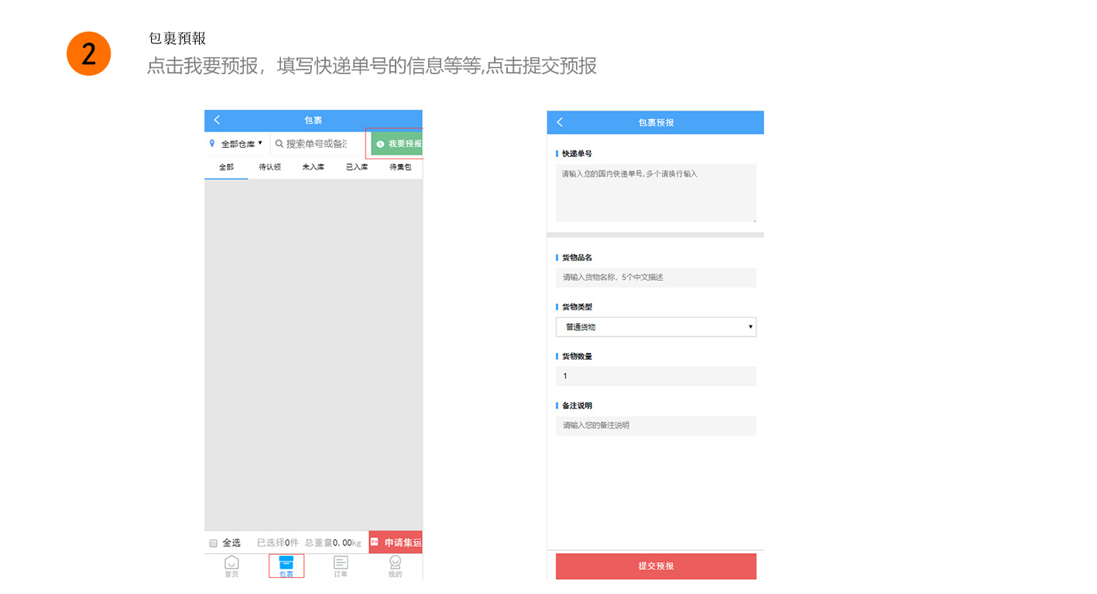Click the 货物品名 input field

(656, 278)
